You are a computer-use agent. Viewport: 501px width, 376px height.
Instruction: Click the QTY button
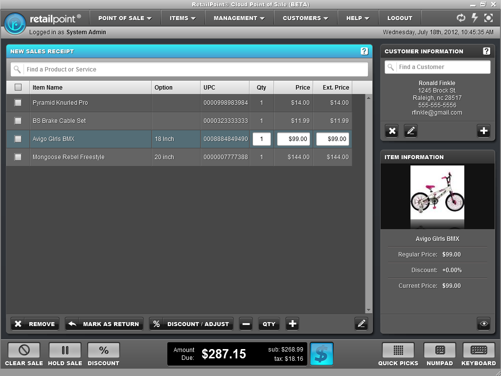coord(269,324)
